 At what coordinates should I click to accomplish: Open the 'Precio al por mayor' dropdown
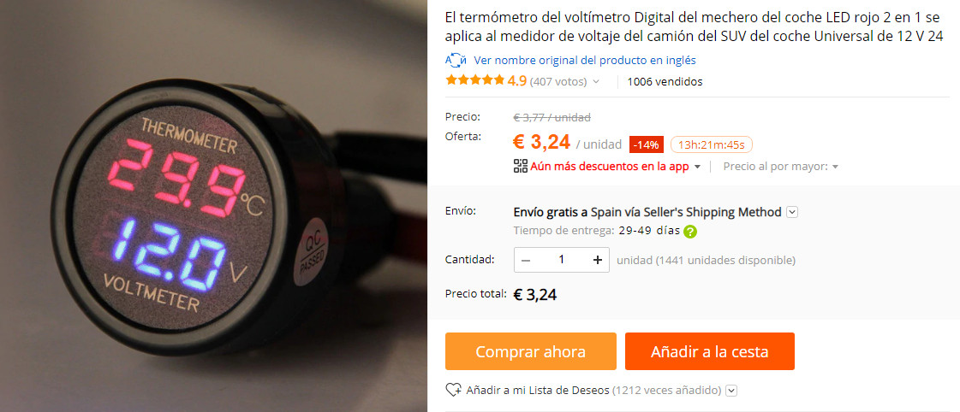[781, 167]
